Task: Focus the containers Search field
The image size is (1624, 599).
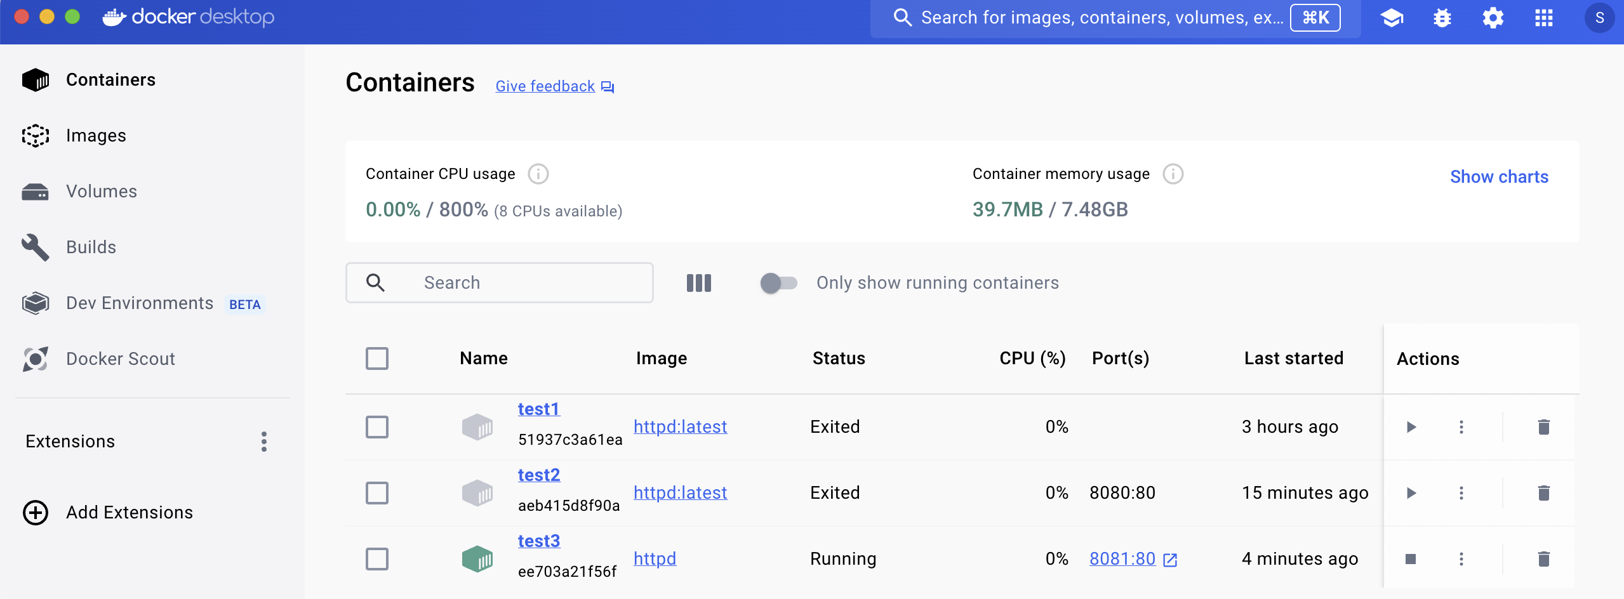Action: coord(500,283)
